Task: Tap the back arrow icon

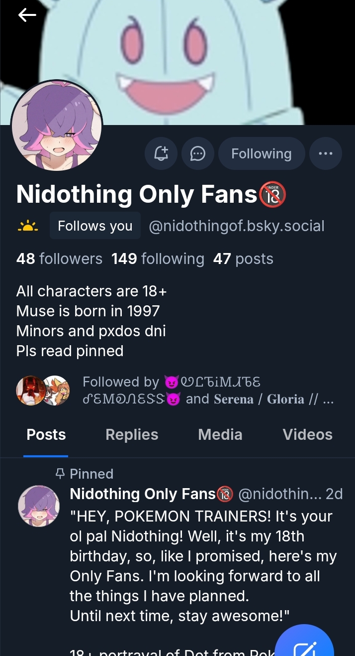Action: 27,15
